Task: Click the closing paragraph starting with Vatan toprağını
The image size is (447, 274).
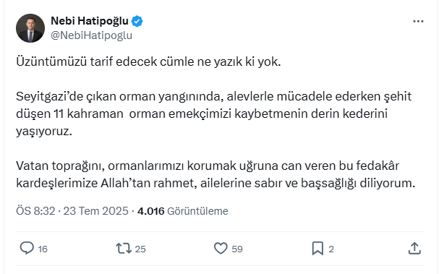Action: [216, 174]
